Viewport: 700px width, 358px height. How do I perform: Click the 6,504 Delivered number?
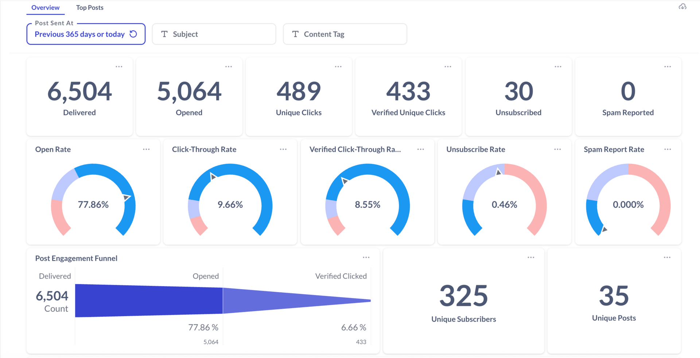coord(79,91)
